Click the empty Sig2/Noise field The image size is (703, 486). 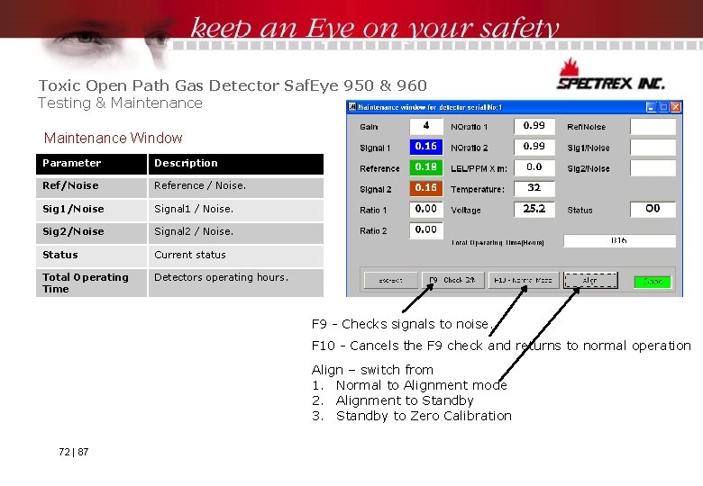[x=653, y=167]
